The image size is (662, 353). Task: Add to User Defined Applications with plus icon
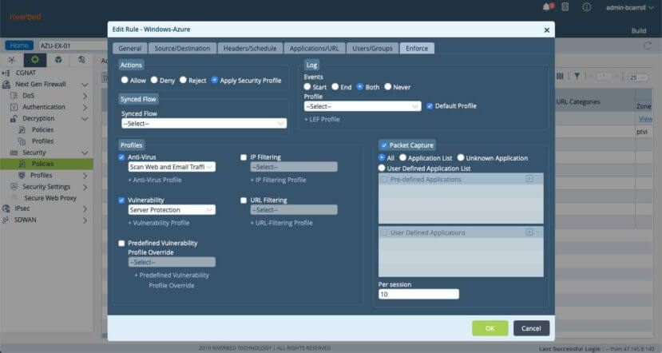click(529, 232)
